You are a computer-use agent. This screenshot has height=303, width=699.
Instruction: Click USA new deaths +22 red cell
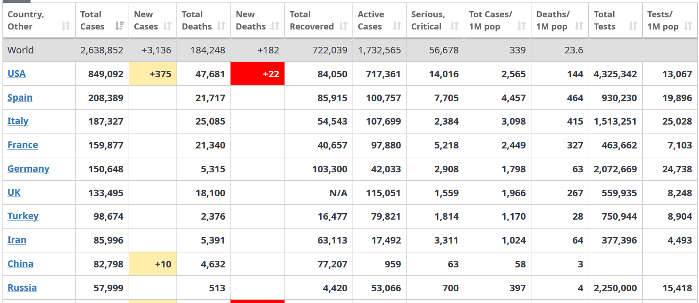pyautogui.click(x=258, y=74)
